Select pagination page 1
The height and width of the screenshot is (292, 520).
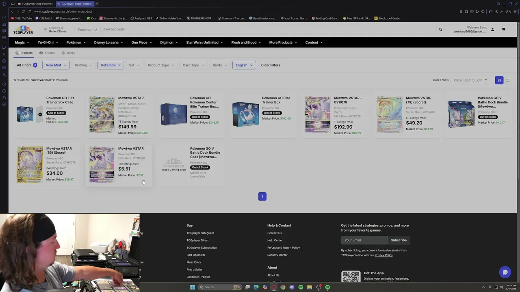(x=262, y=197)
